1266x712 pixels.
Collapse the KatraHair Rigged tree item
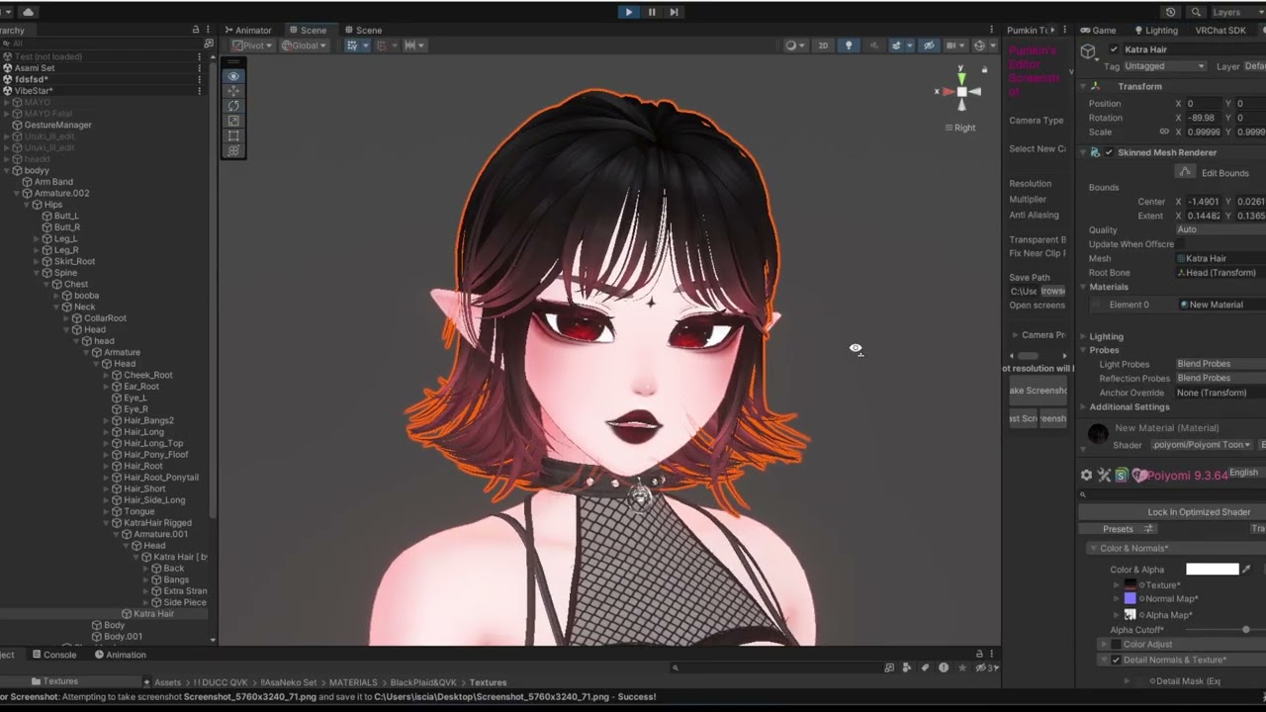(108, 523)
